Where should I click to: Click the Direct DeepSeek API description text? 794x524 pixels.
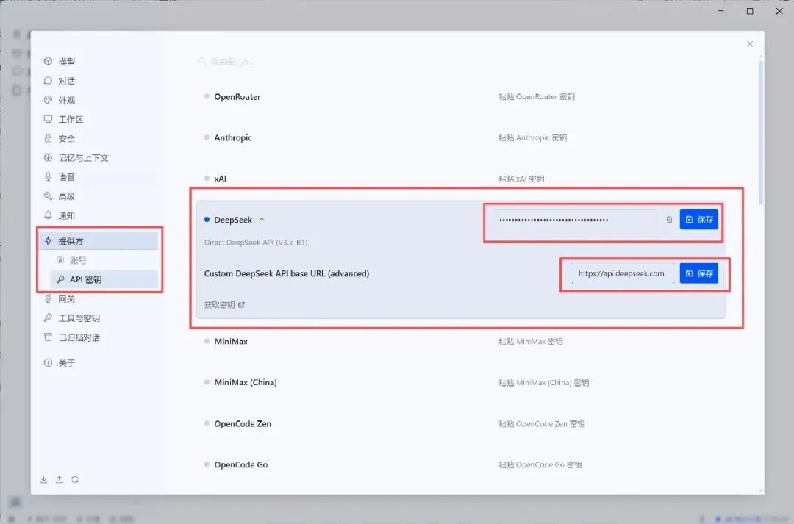pyautogui.click(x=256, y=243)
